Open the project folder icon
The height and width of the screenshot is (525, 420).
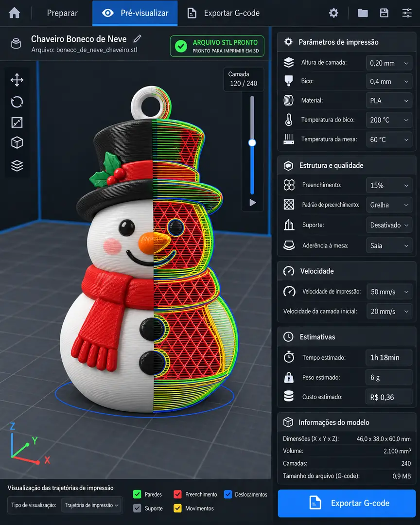point(363,13)
